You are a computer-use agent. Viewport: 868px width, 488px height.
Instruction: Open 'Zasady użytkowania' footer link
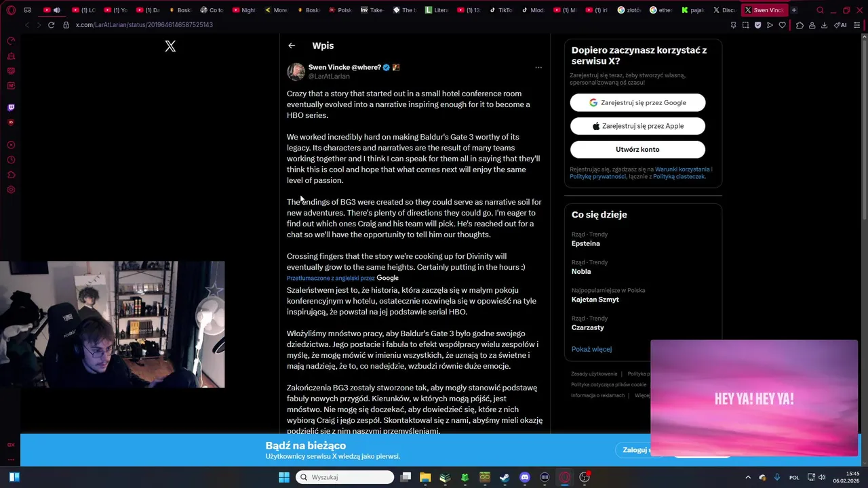pos(594,373)
